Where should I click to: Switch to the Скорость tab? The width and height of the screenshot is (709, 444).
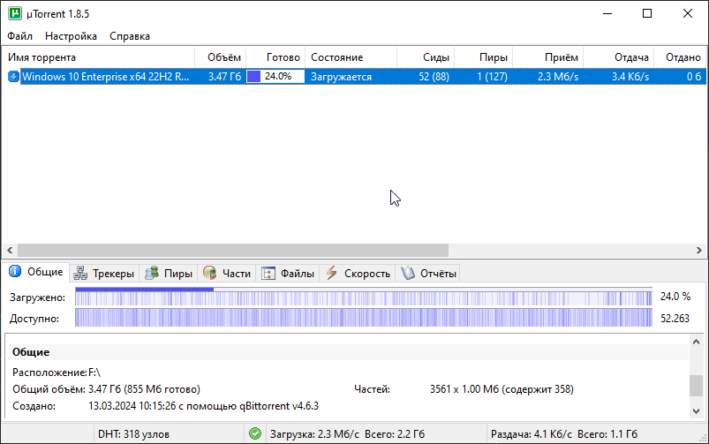[358, 274]
